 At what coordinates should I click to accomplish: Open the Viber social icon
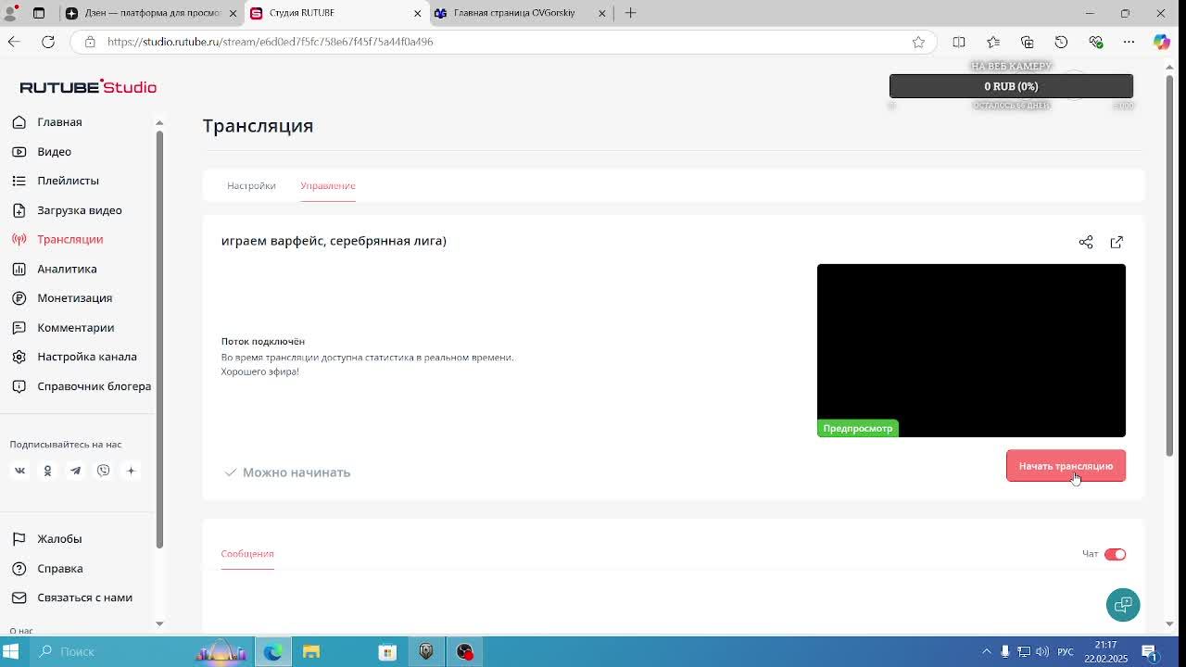(103, 471)
